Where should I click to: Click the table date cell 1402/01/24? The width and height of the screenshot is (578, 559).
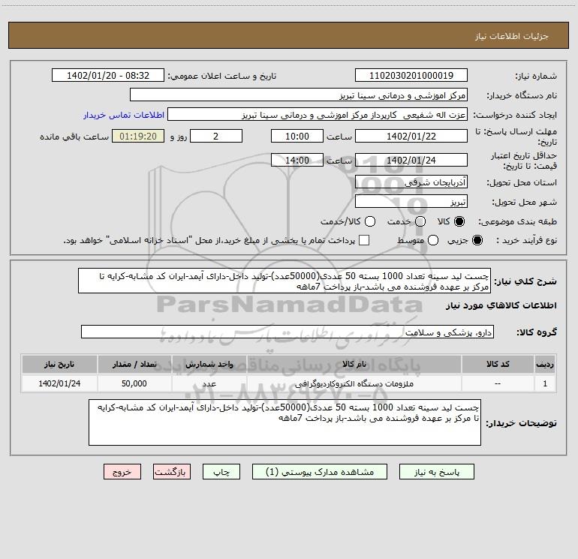point(59,383)
